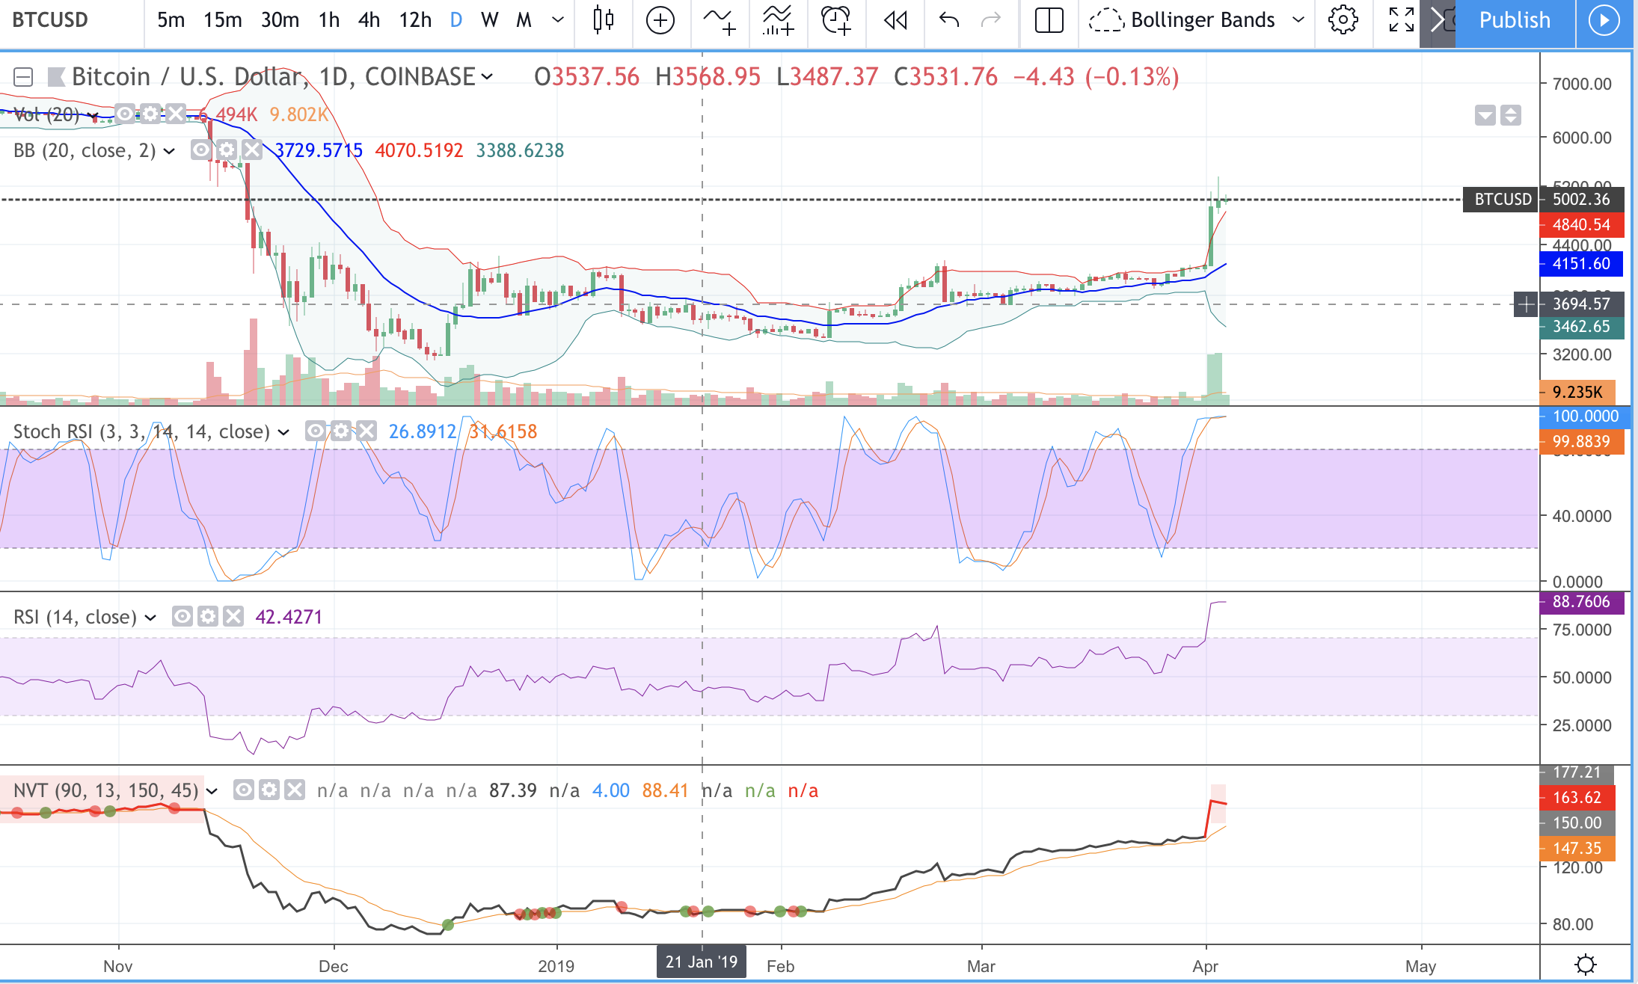Screen dimensions: 1638x984
Task: Click the Publish button
Action: [1514, 20]
